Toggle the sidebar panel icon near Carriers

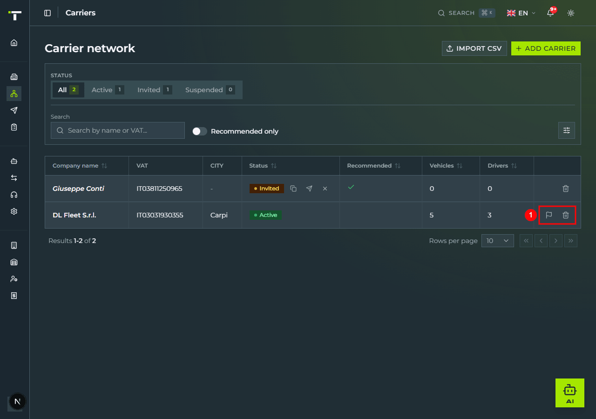pyautogui.click(x=47, y=13)
